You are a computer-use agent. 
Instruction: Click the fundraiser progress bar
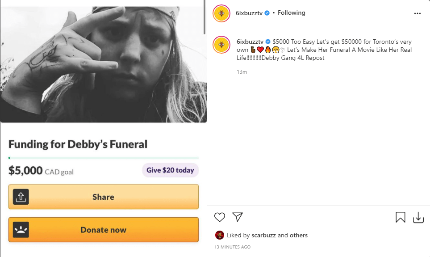click(103, 158)
